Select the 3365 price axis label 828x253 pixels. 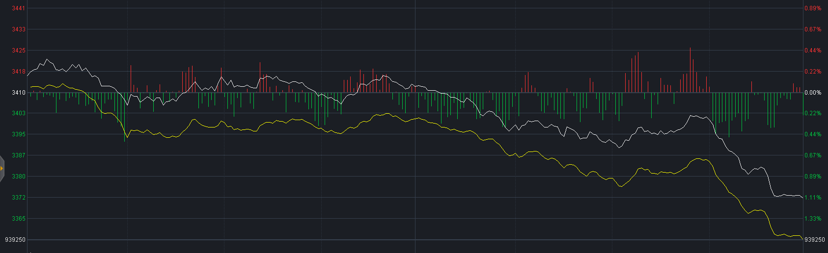19,219
